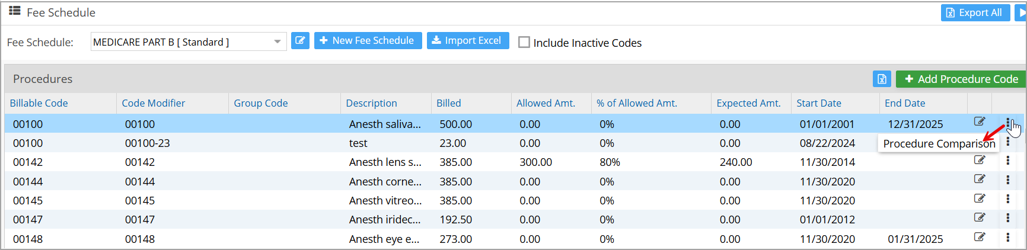Click the Excel export icon in Procedures header

pyautogui.click(x=882, y=79)
